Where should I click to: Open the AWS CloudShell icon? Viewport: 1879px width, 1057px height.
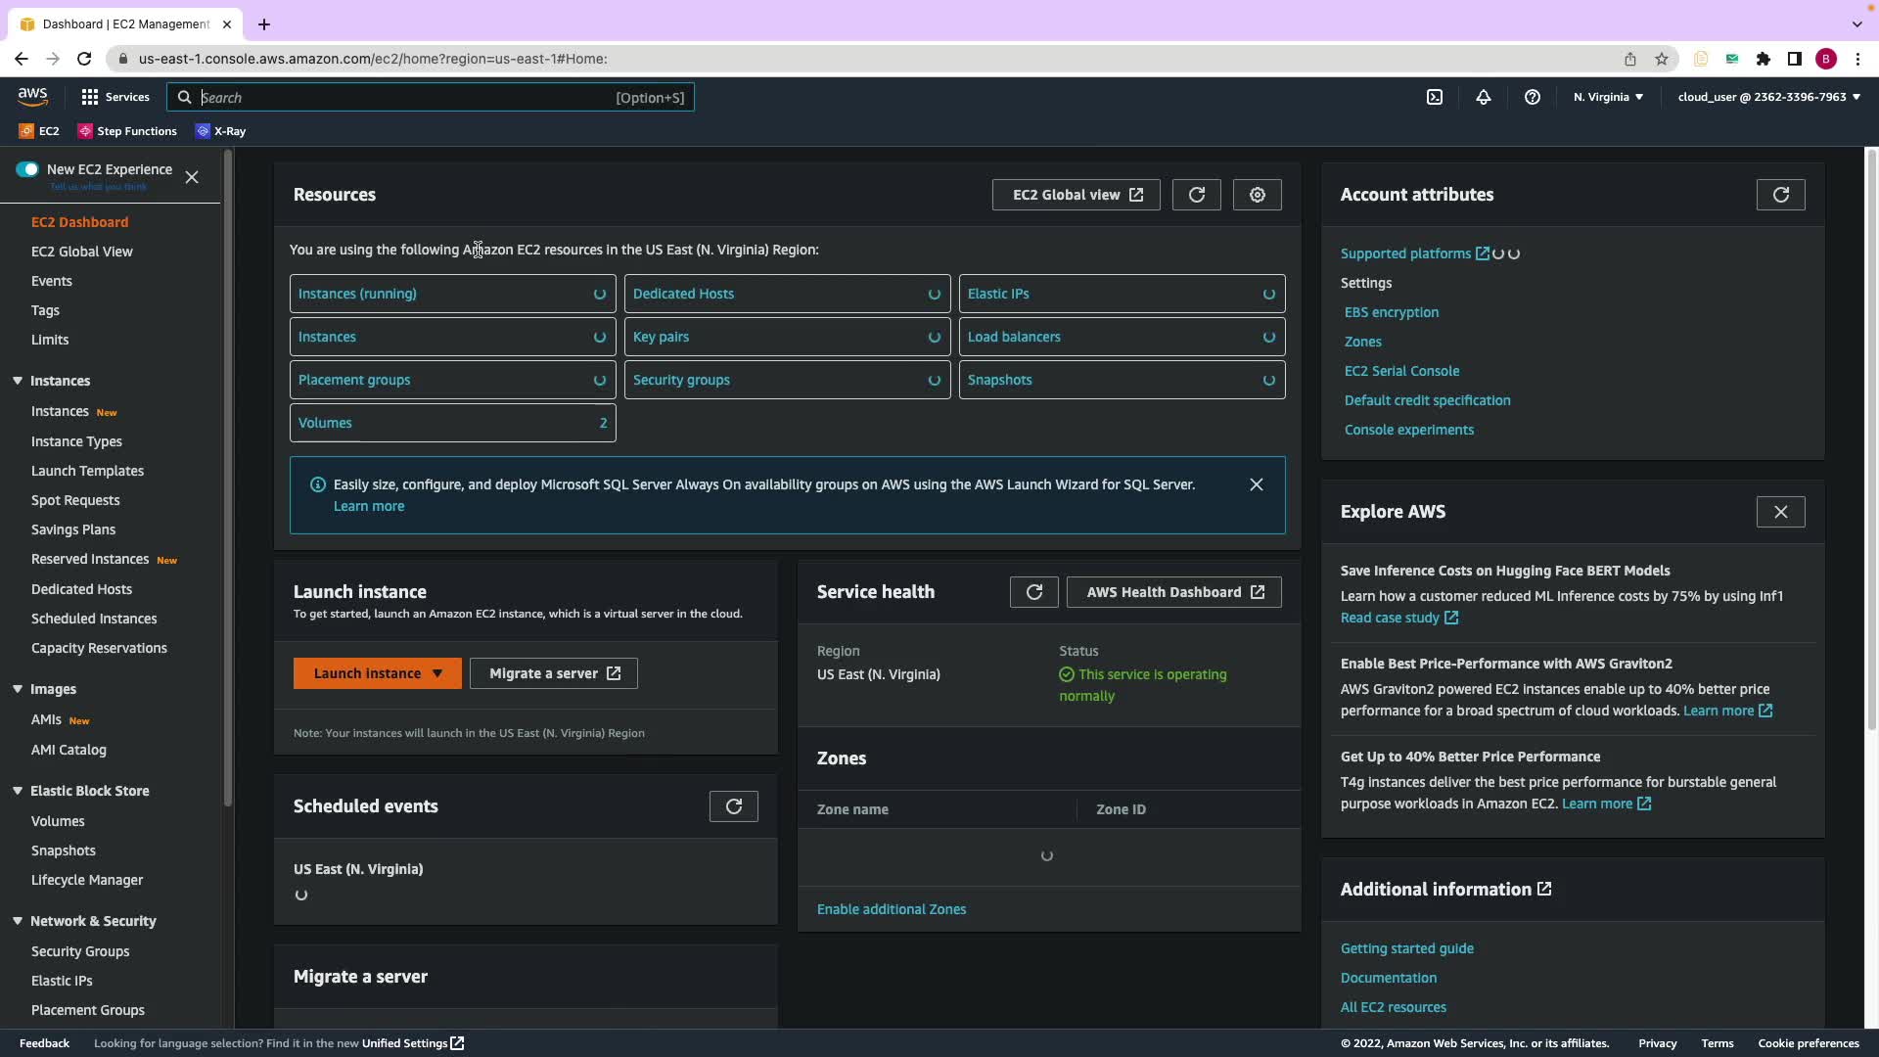pos(1434,97)
